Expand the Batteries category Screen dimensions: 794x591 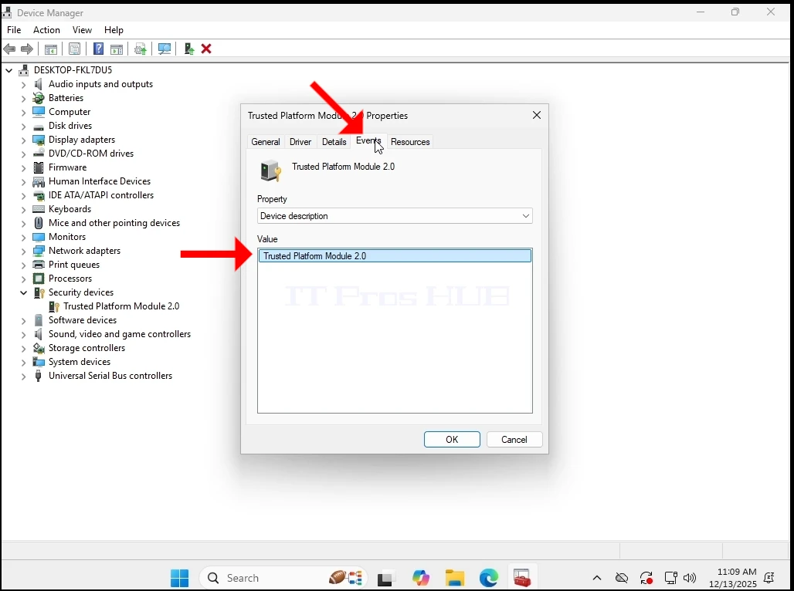click(x=23, y=98)
